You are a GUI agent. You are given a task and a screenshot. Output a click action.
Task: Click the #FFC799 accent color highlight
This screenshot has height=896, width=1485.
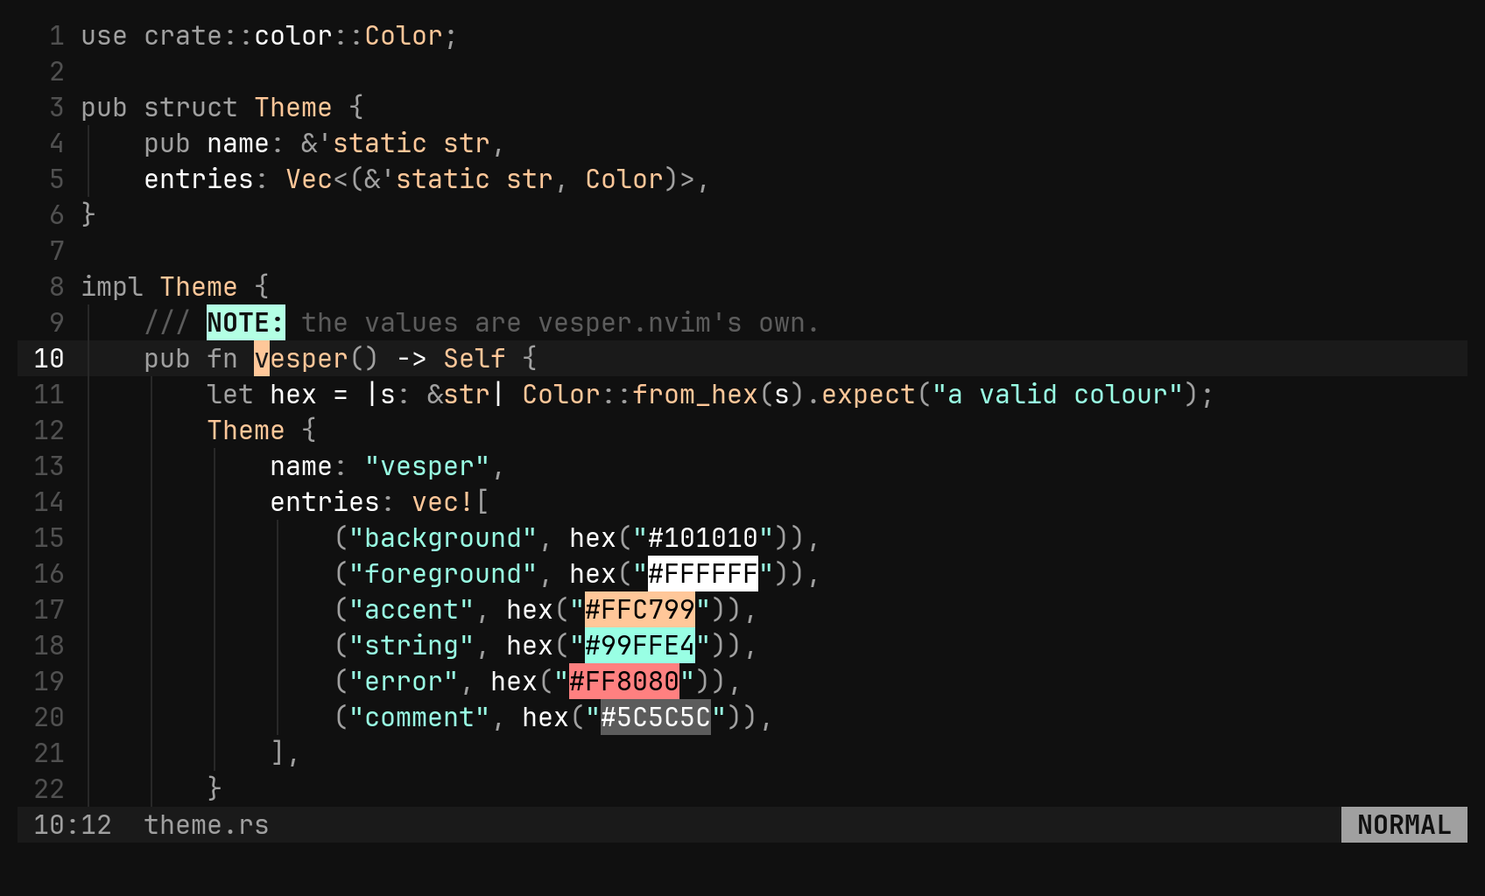pyautogui.click(x=640, y=610)
